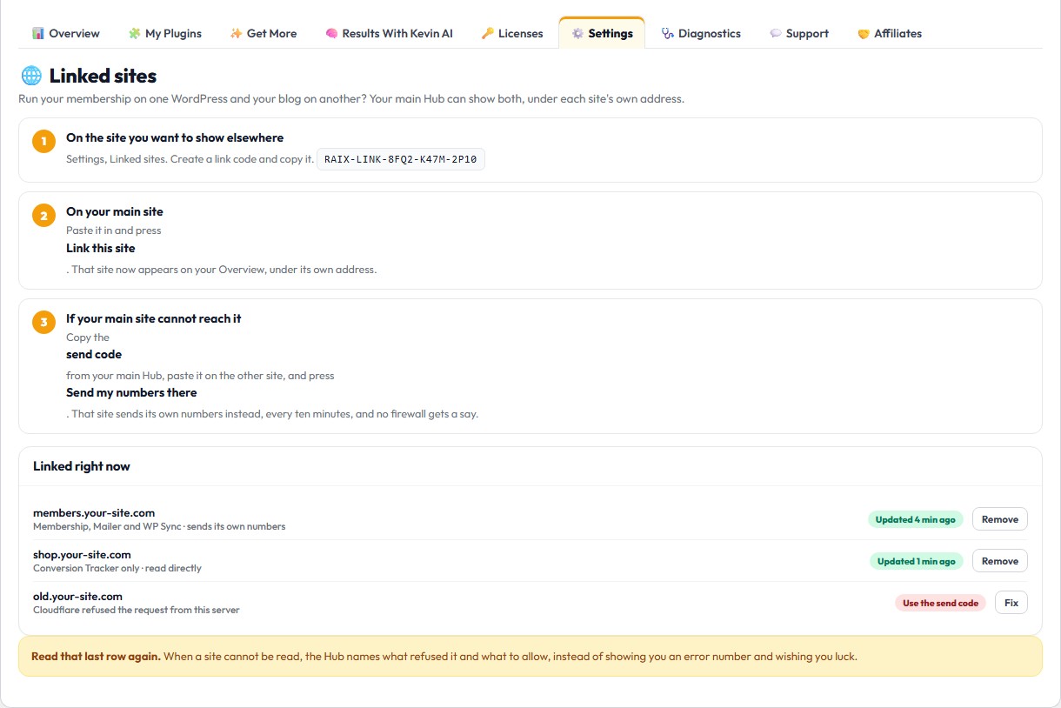Viewport: 1061px width, 708px height.
Task: Click Conversion Tracker only description
Action: click(117, 568)
